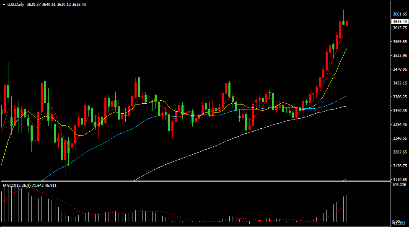Click the MACD values 71.642 45.911
Image resolution: width=409 pixels, height=227 pixels.
point(44,185)
